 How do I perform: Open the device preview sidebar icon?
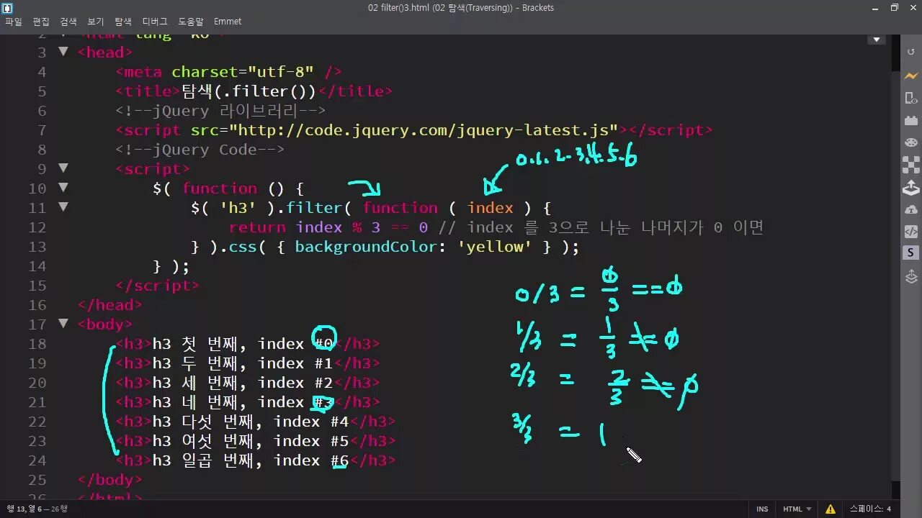(911, 98)
